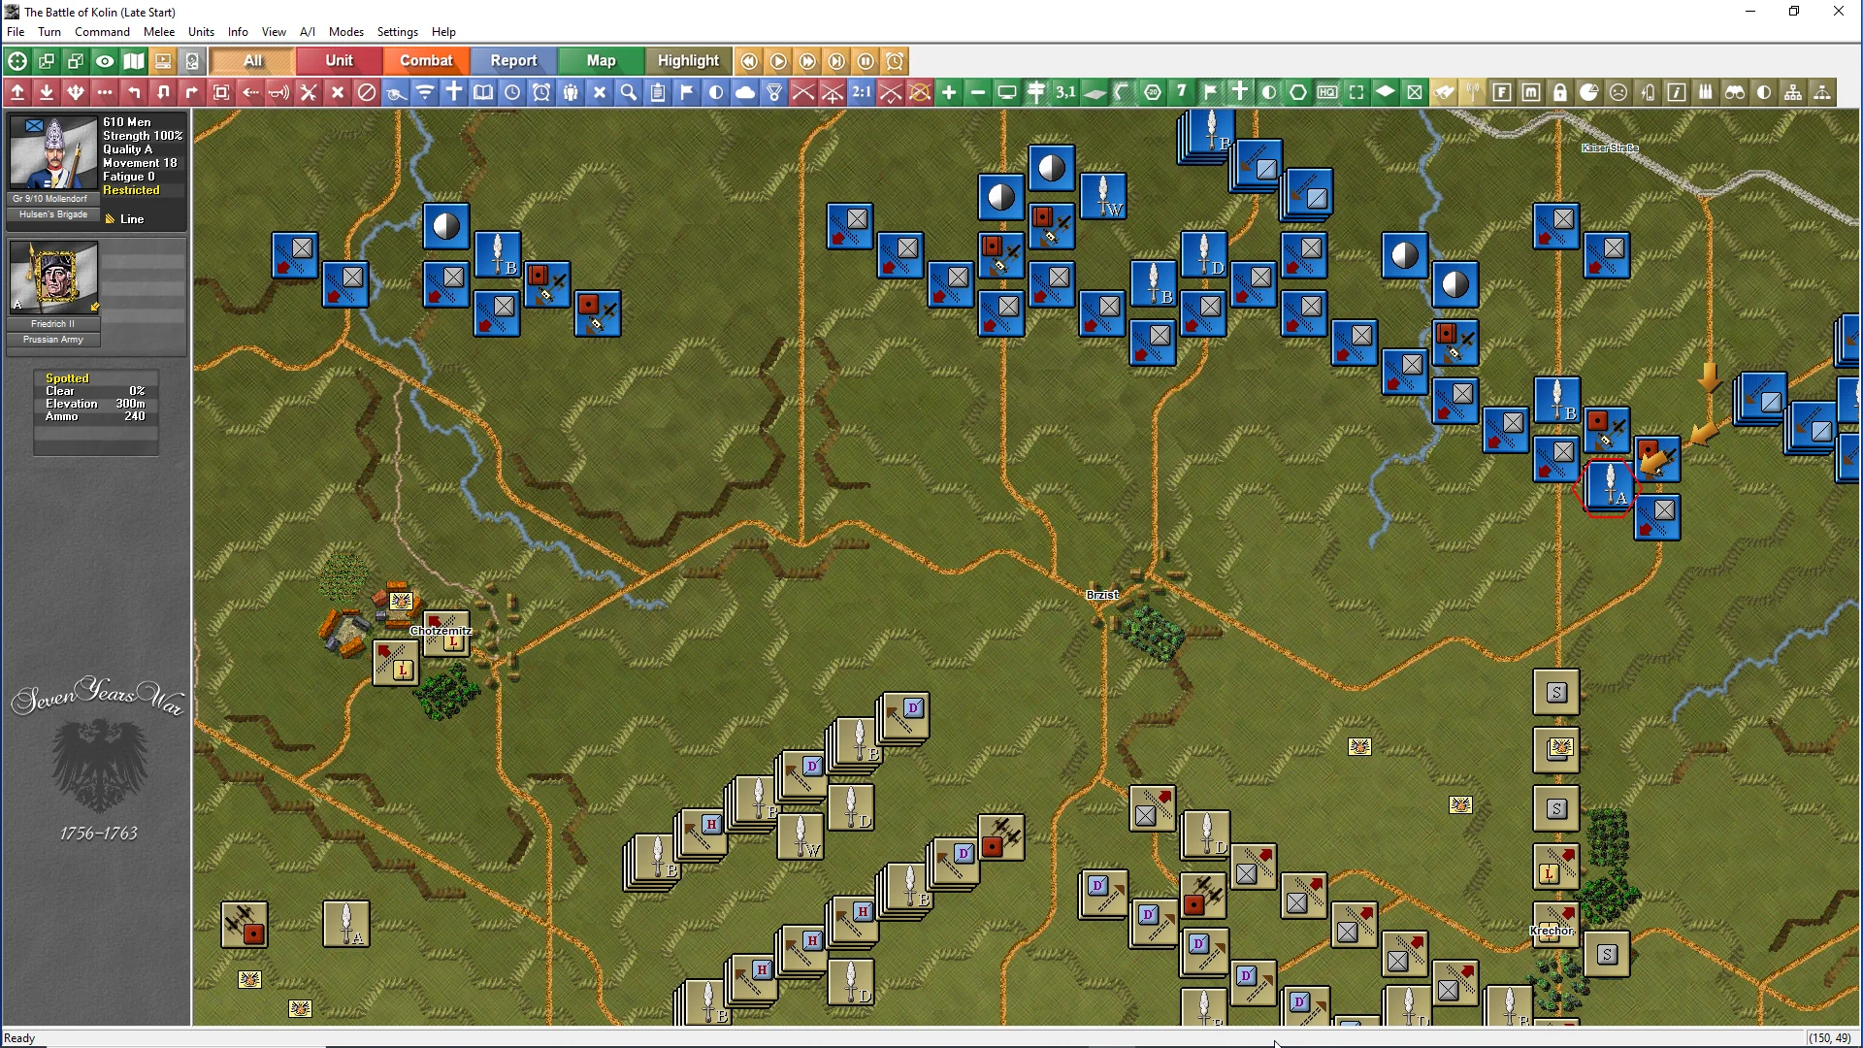Image resolution: width=1863 pixels, height=1048 pixels.
Task: Click the alarm clock toolbar icon
Action: pos(541,92)
